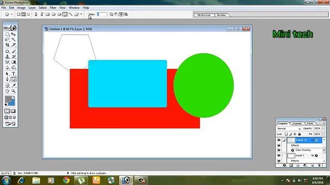330x185 pixels.
Task: Open the Layer menu
Action: click(32, 8)
